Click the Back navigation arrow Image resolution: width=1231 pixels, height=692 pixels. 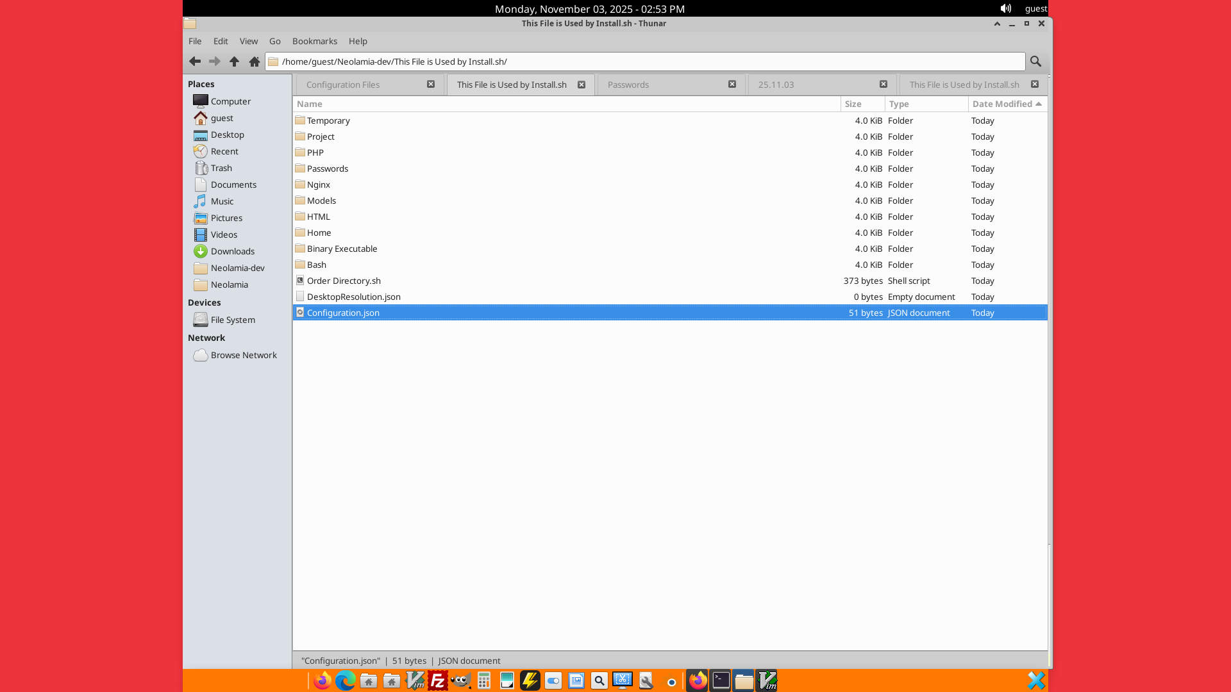pos(195,62)
